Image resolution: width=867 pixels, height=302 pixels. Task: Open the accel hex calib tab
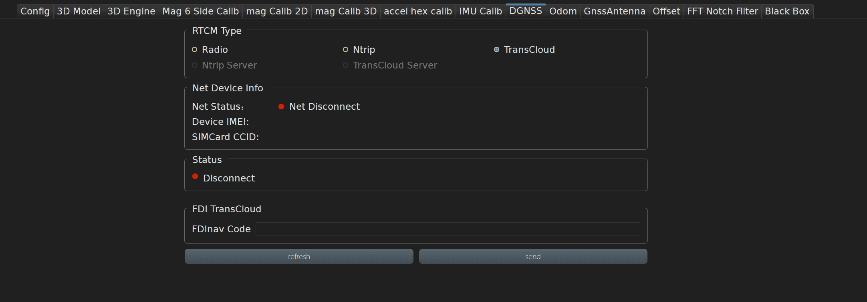(x=417, y=11)
